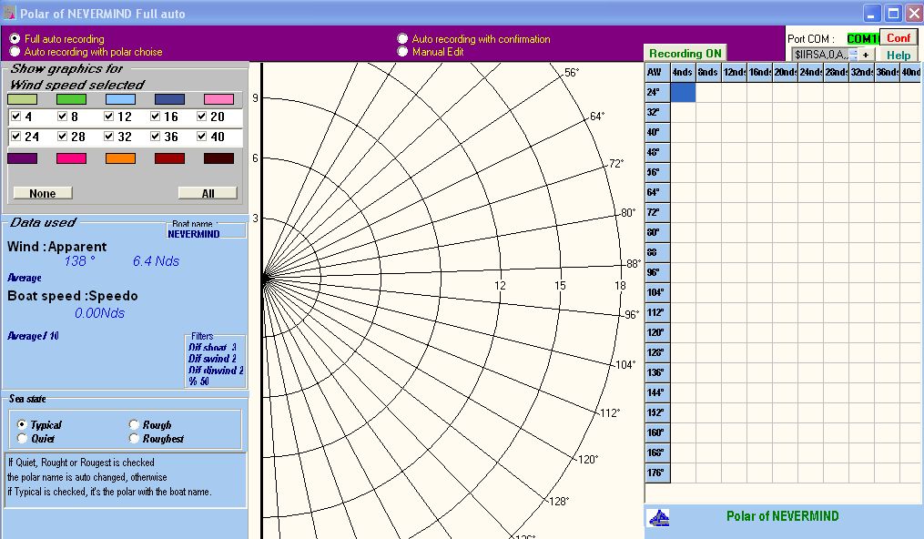Select the highlighted cell at 24° and 4nds
The image size is (924, 539).
(x=683, y=92)
